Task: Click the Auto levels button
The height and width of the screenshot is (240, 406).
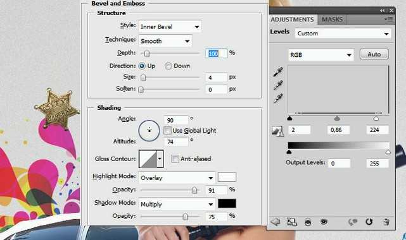Action: tap(374, 54)
